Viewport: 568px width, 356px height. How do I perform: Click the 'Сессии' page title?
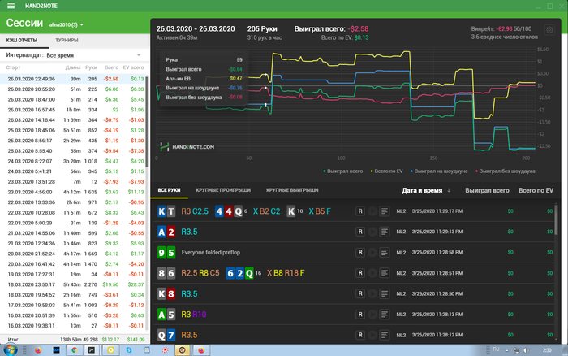[24, 23]
